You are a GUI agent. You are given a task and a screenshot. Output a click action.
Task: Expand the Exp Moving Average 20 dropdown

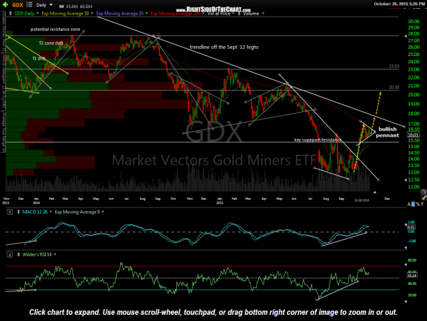[x=147, y=13]
